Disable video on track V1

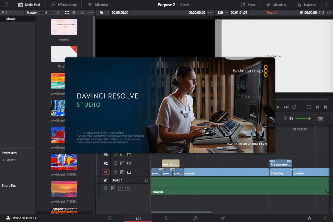point(129,172)
